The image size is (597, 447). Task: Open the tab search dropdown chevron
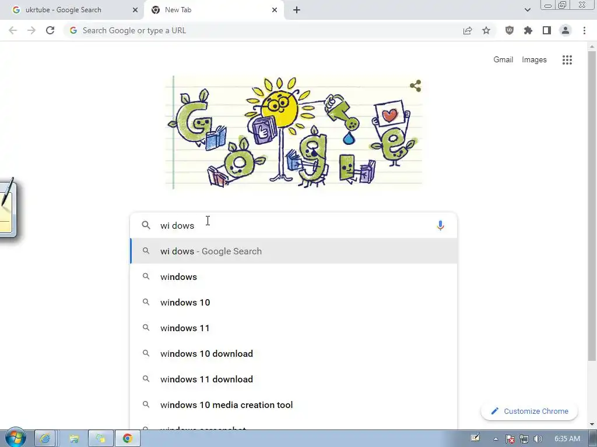coord(527,10)
